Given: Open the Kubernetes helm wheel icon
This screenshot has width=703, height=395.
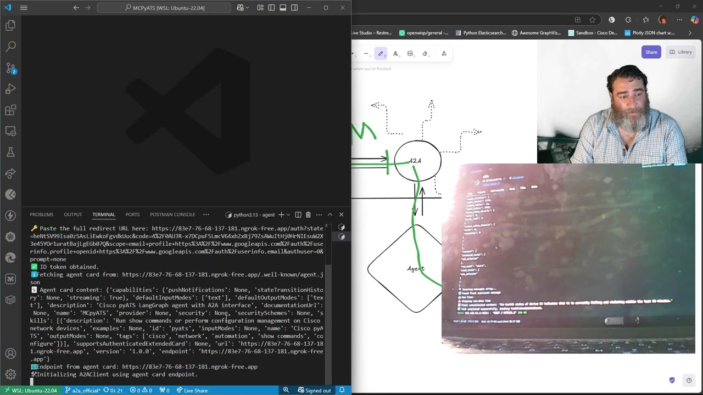Looking at the screenshot, I should point(10,237).
